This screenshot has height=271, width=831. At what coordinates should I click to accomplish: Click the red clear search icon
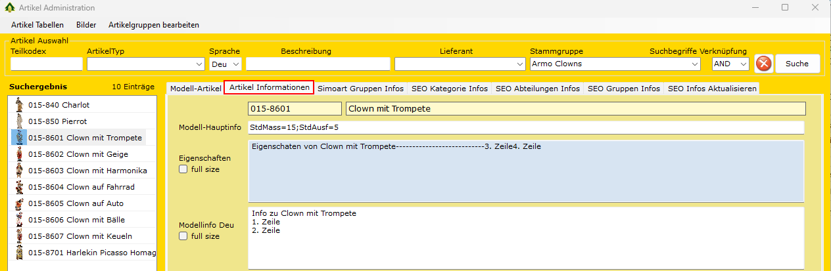[763, 64]
